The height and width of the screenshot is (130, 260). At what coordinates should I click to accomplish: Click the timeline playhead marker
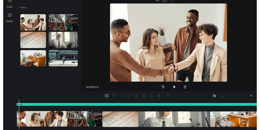pyautogui.click(x=19, y=115)
